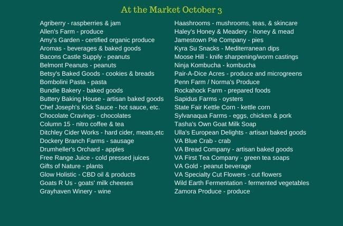Image resolution: width=343 pixels, height=226 pixels.
Task: Select Bacons Castle Supply peanuts line
Action: tap(84, 57)
